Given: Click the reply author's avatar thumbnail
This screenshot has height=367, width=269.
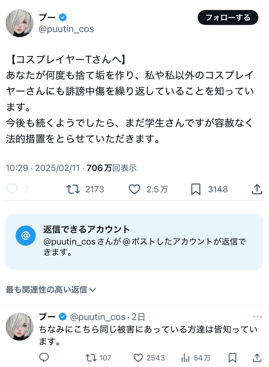Looking at the screenshot, I should coord(19,327).
